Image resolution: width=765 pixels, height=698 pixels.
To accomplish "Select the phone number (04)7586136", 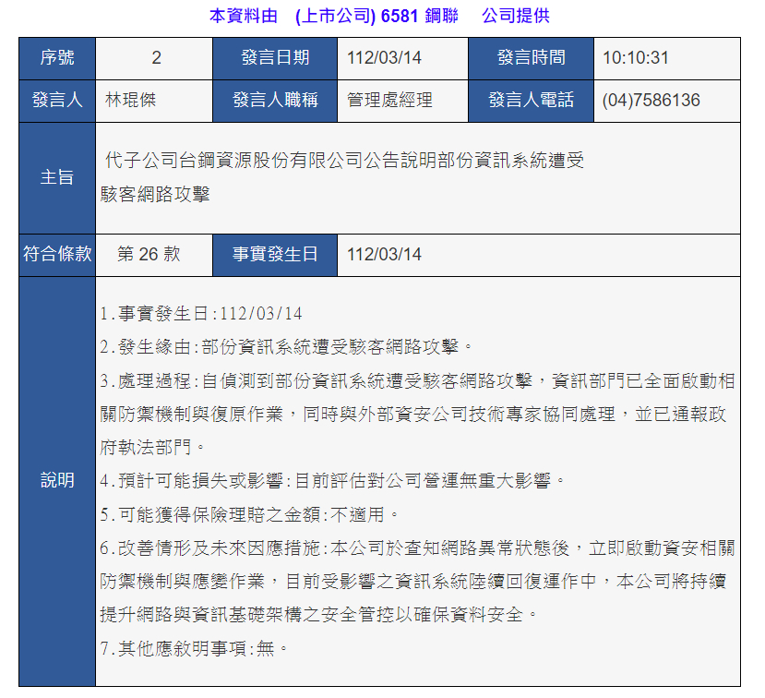I will 651,101.
